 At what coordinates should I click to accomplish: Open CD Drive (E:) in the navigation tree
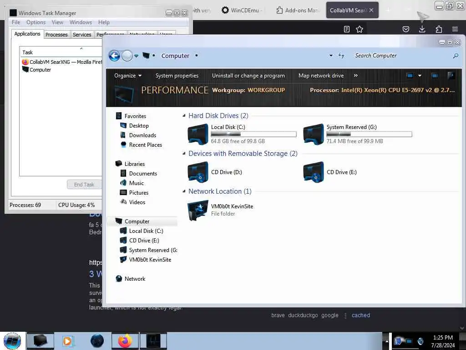tap(144, 241)
